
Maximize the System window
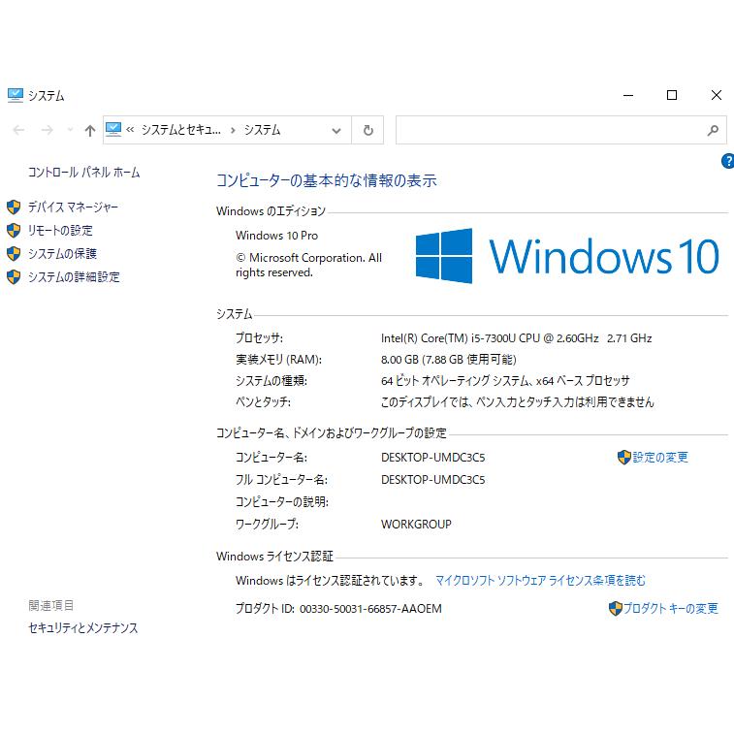[x=672, y=95]
